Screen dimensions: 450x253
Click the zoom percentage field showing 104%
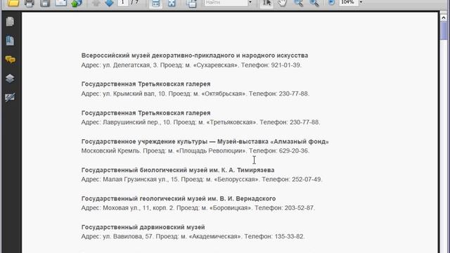click(x=349, y=3)
